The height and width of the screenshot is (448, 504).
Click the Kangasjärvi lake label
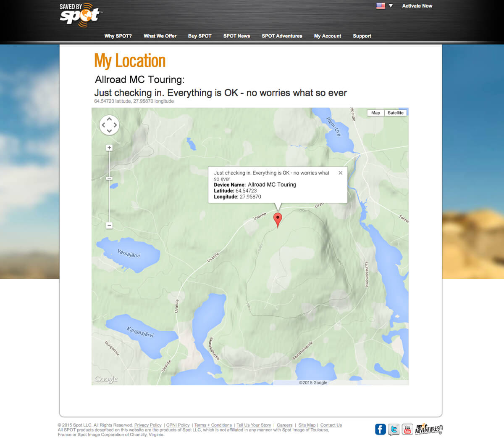140,331
